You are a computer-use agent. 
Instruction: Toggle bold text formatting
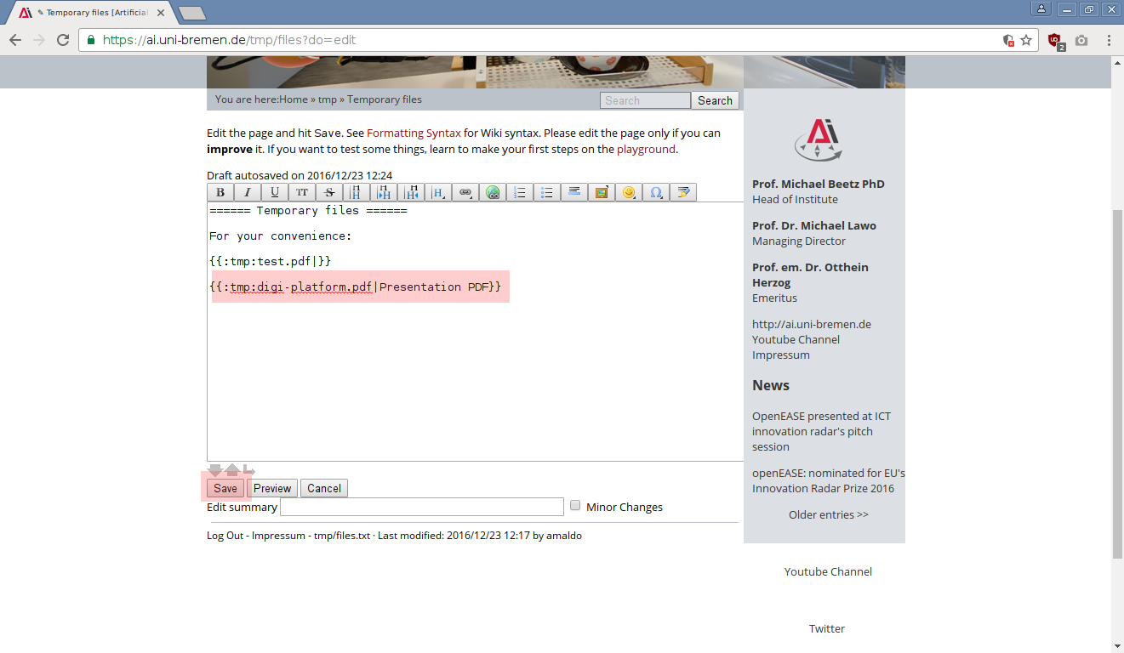[x=220, y=192]
